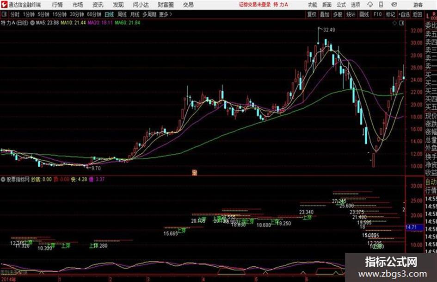Image resolution: width=437 pixels, height=282 pixels.
Task: Click the 画线 drawing tools button
Action: tap(364, 14)
